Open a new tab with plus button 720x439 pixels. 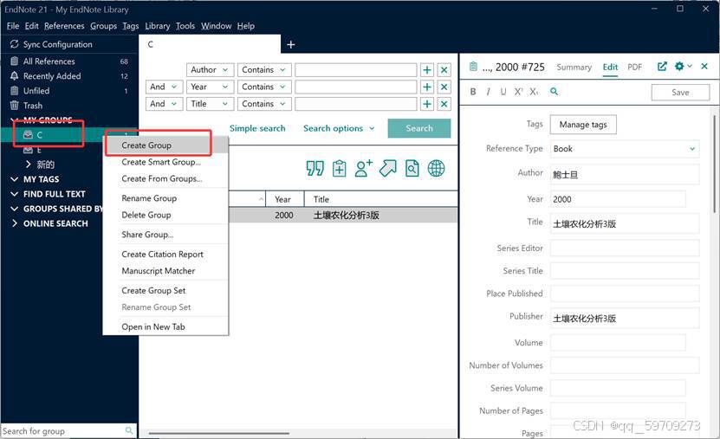pos(290,44)
